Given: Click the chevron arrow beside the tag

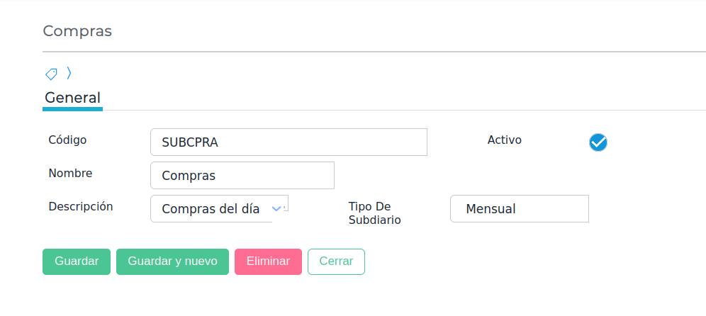Looking at the screenshot, I should point(69,72).
